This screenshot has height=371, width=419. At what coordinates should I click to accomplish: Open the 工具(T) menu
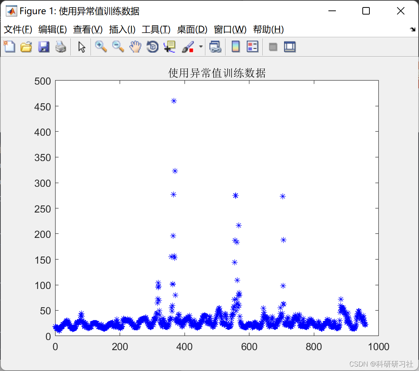point(156,29)
